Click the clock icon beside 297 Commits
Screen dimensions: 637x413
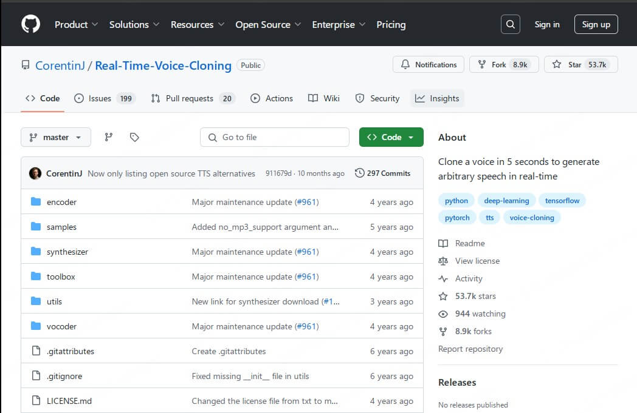point(360,173)
